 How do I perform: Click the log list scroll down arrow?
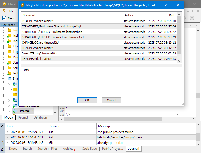[x=179, y=61]
